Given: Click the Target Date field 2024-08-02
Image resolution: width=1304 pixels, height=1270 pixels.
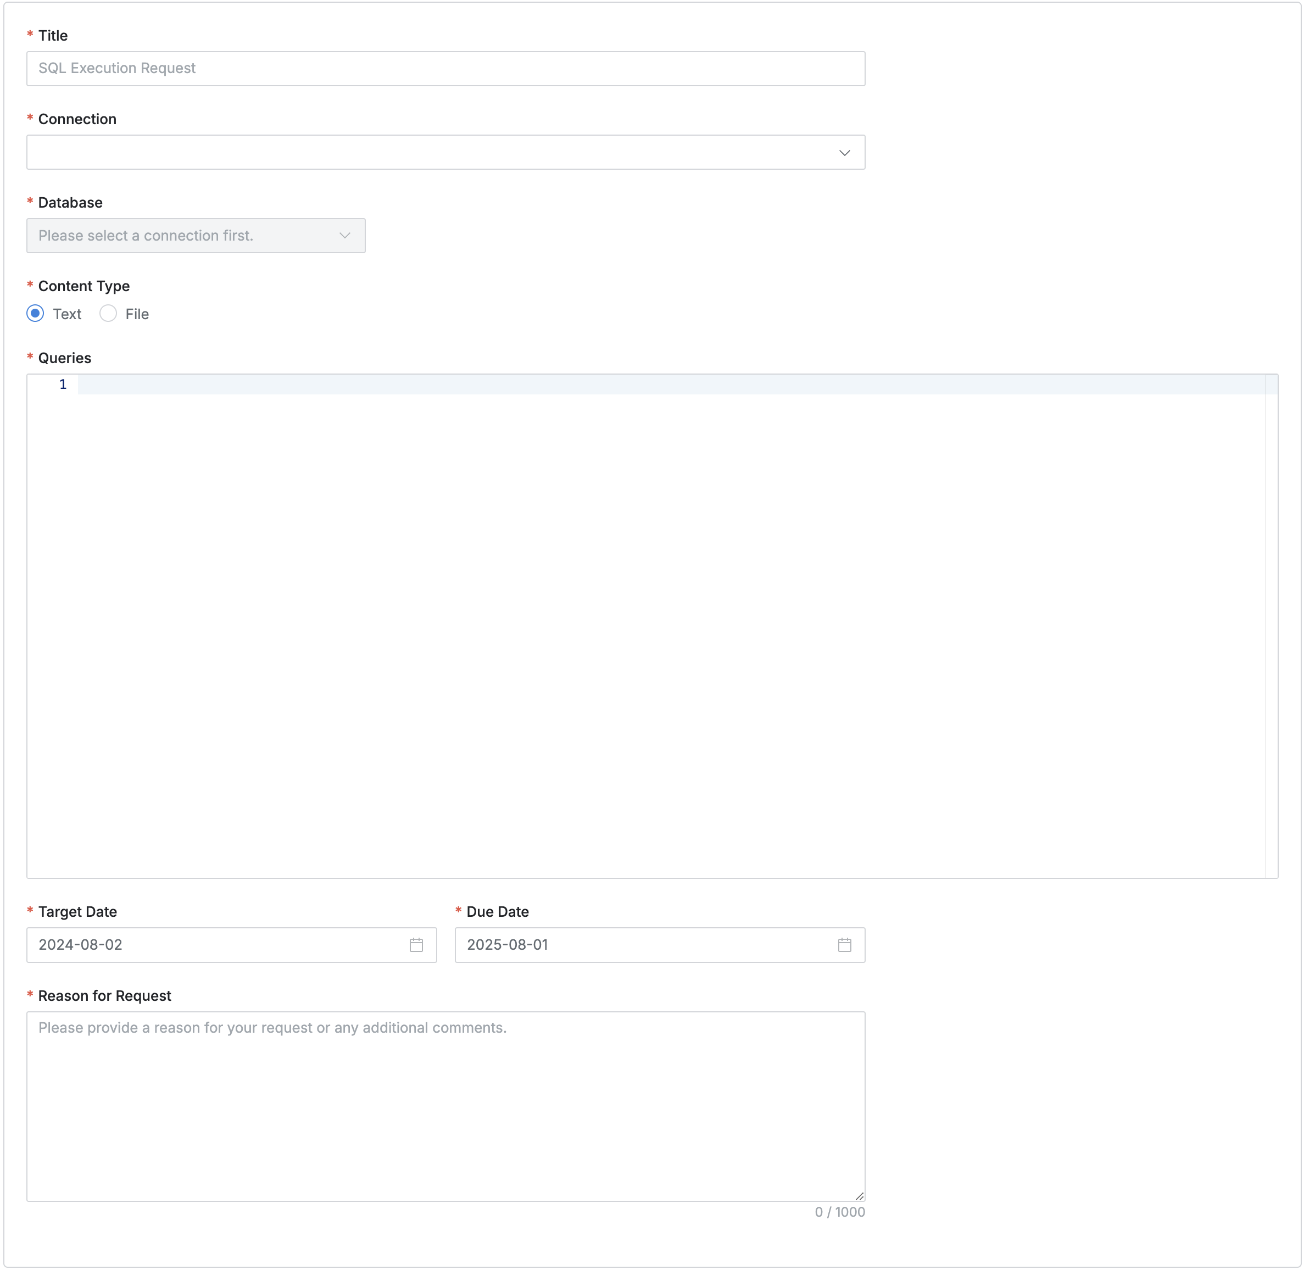Looking at the screenshot, I should click(200, 944).
